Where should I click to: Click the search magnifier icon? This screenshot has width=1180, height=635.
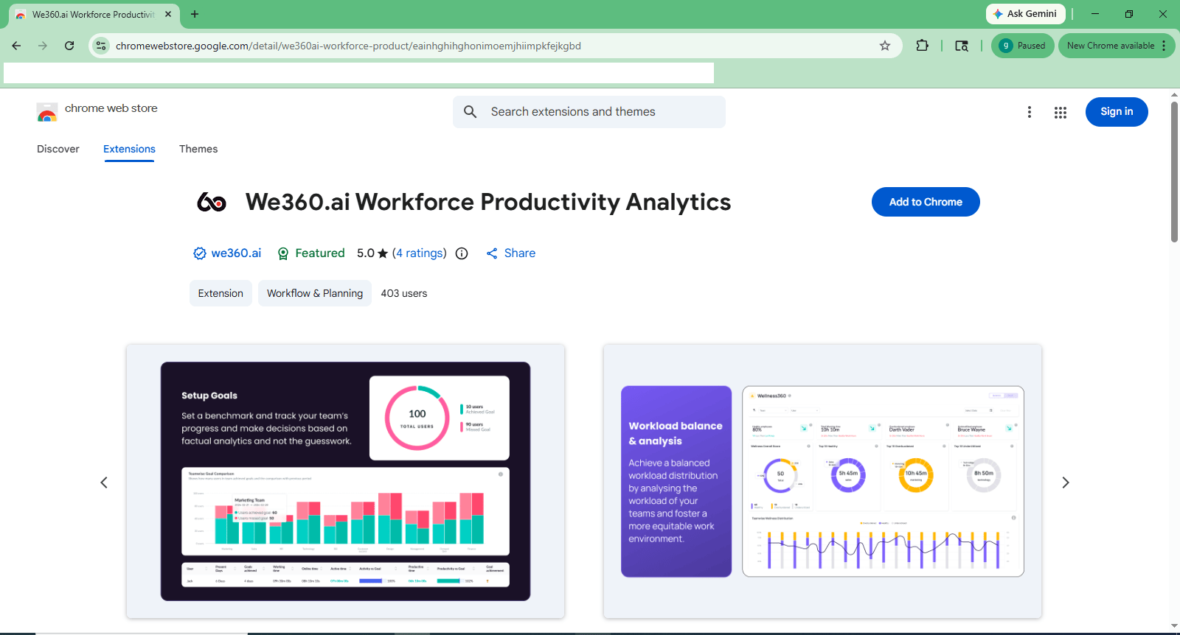pyautogui.click(x=471, y=112)
